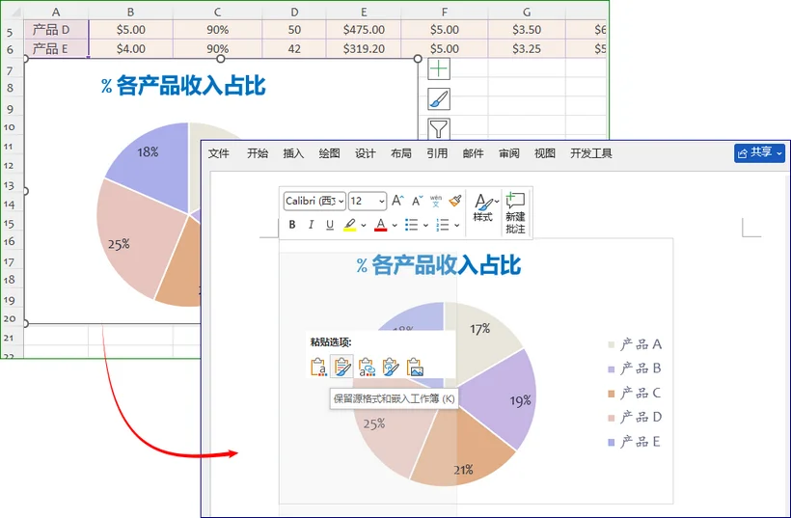791x518 pixels.
Task: Click Chart Elements plus button in Excel
Action: click(438, 68)
